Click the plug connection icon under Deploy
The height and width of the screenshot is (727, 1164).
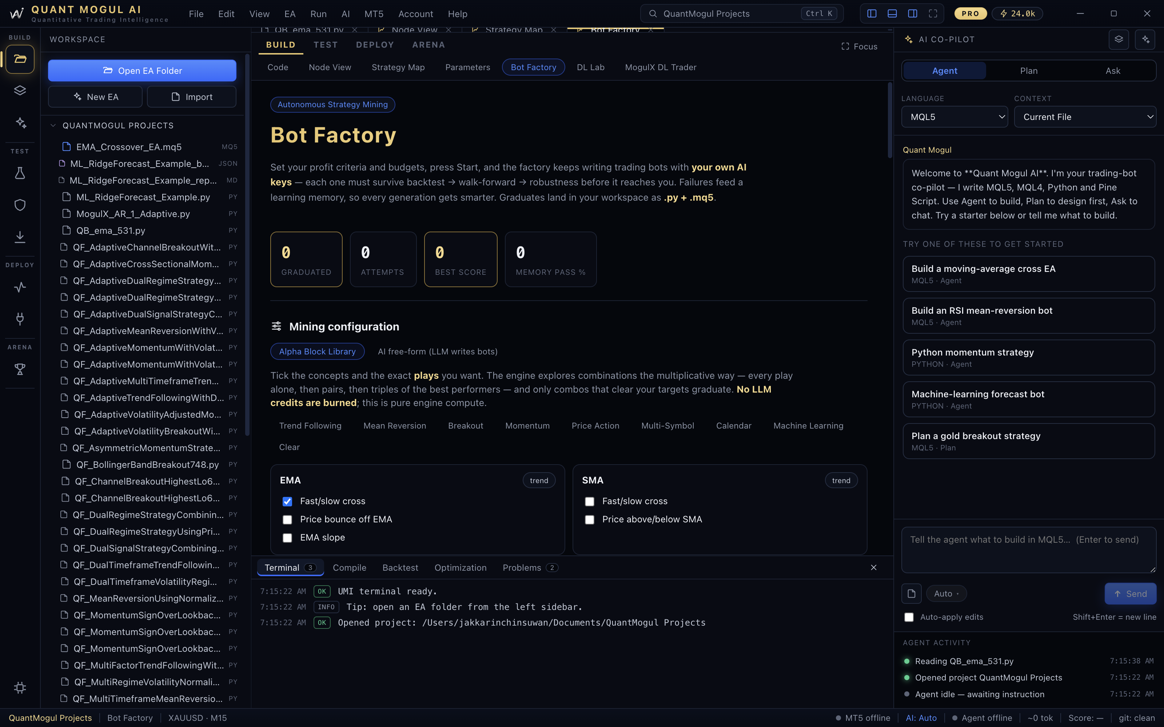[20, 318]
